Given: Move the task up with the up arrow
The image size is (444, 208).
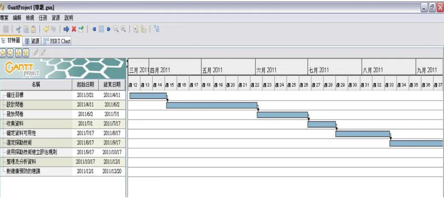Looking at the screenshot, I should tap(26, 52).
